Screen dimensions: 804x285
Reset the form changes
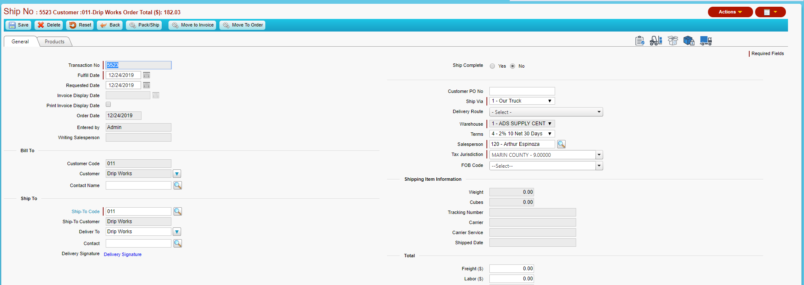tap(80, 25)
